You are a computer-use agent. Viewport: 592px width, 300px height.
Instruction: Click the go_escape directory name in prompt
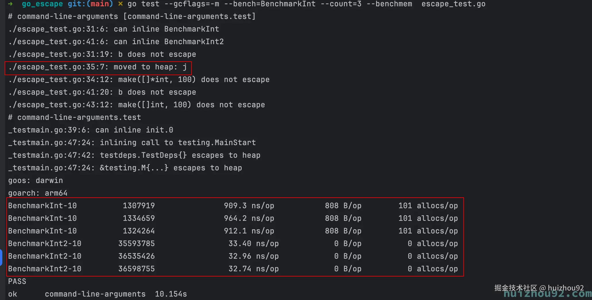(42, 4)
